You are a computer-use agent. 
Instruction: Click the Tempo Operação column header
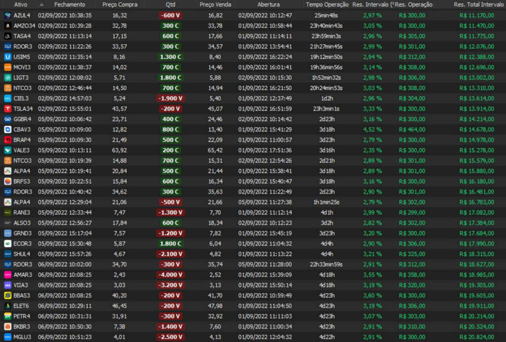327,4
